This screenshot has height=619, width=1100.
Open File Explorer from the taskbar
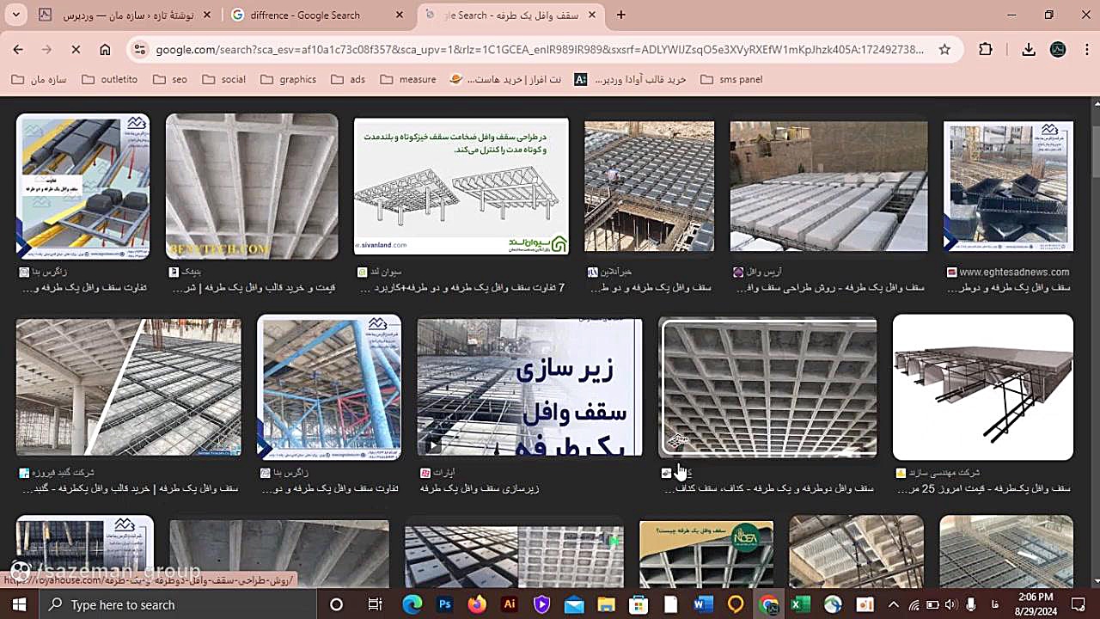(607, 604)
